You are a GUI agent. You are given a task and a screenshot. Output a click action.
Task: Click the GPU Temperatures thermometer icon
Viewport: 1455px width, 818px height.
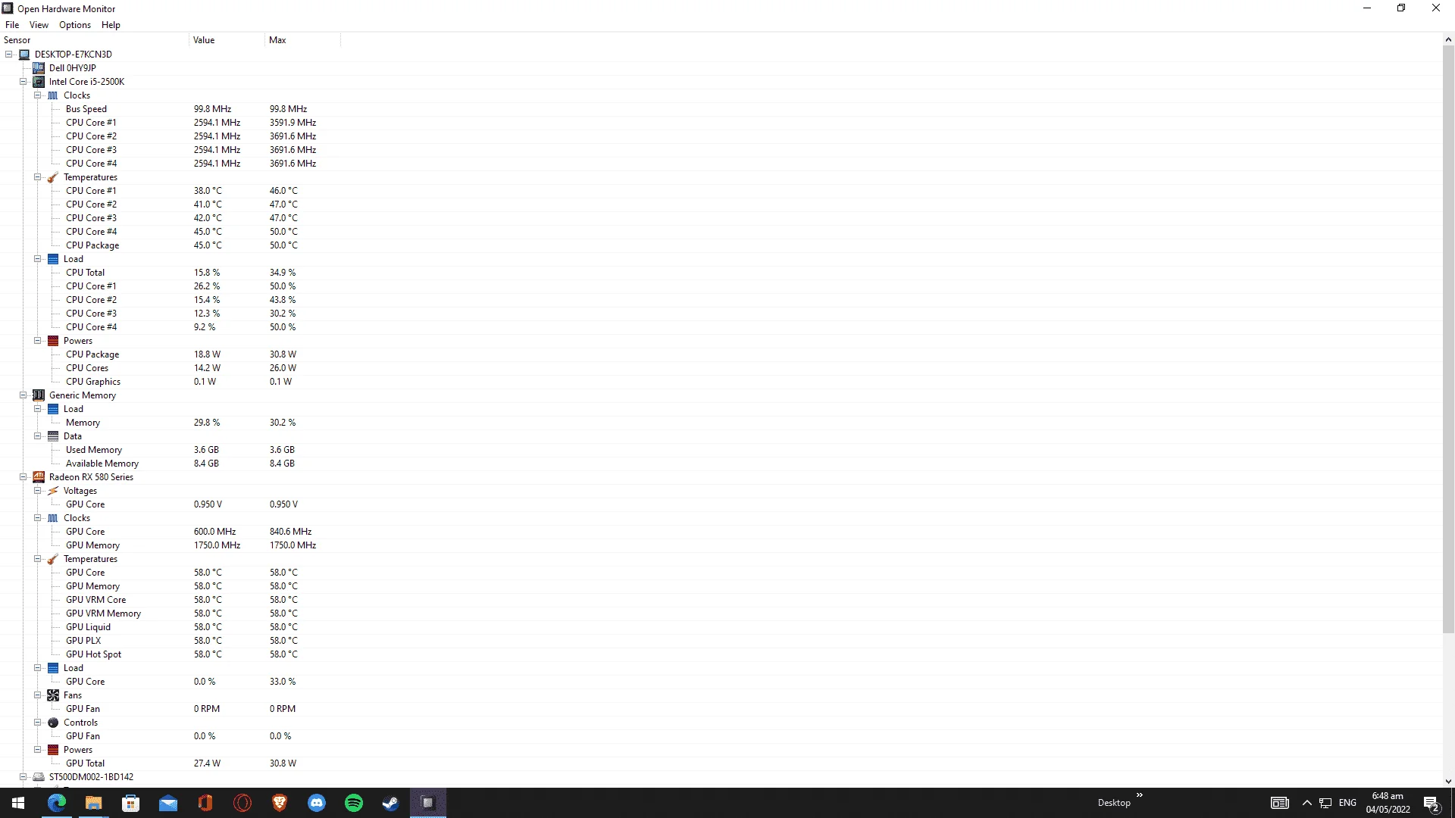click(x=53, y=559)
